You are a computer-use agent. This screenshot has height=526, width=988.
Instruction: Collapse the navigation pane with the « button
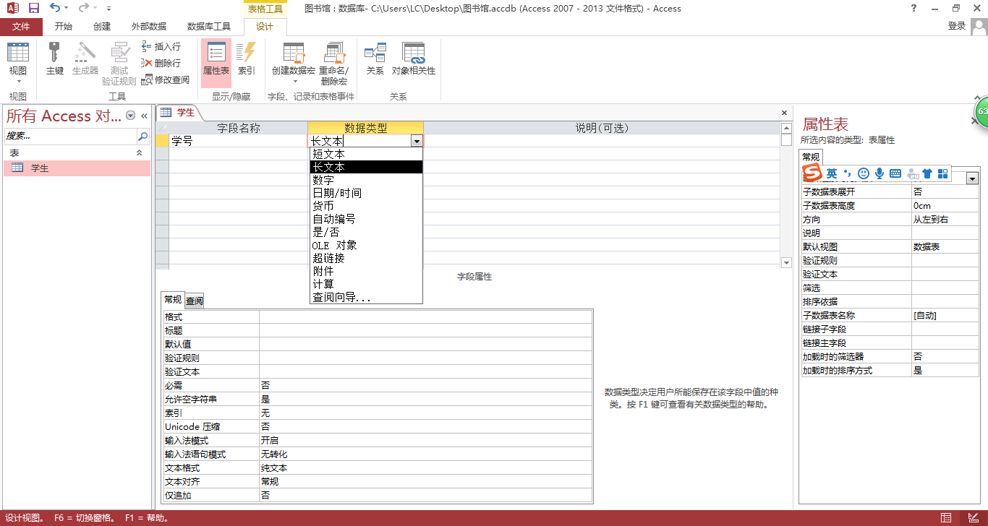click(144, 116)
